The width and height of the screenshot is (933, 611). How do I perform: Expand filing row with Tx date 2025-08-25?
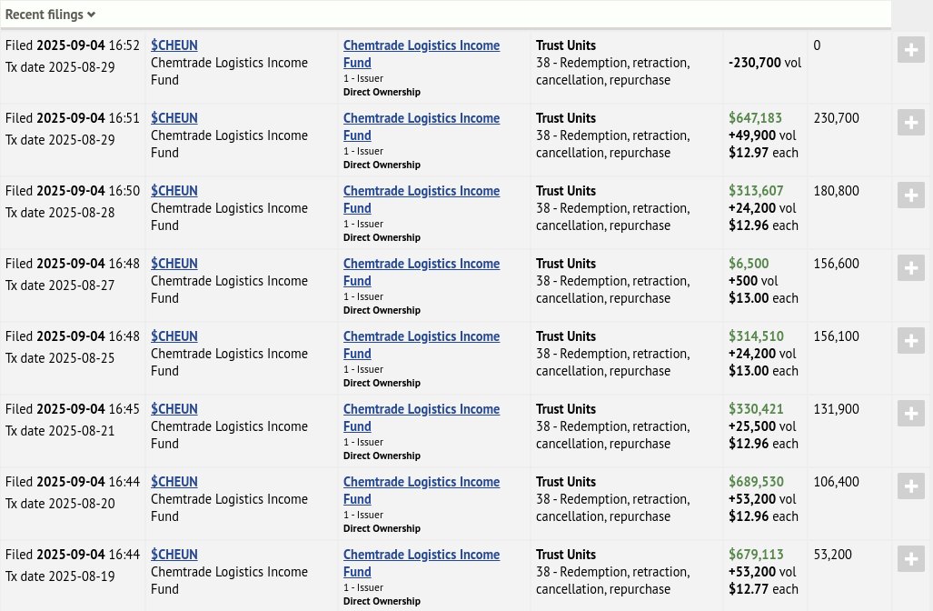(x=911, y=341)
